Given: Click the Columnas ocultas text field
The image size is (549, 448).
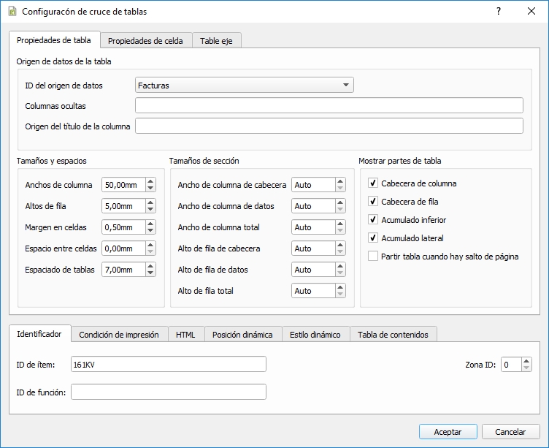Looking at the screenshot, I should [x=329, y=106].
